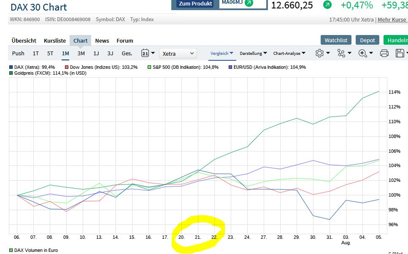Click the Symbol: DAX text
Image resolution: width=408 pixels, height=254 pixels.
click(x=110, y=19)
